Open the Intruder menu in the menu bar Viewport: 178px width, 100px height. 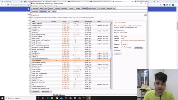(41, 6)
